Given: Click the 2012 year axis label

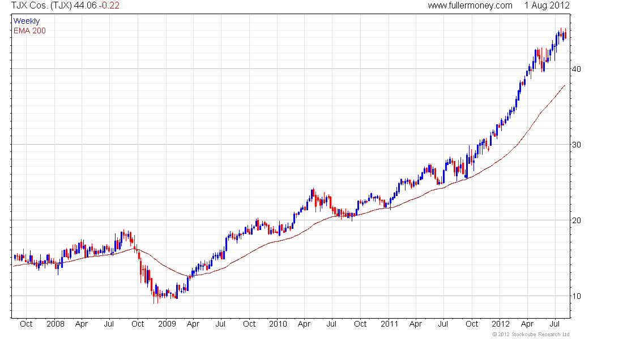Looking at the screenshot, I should (x=500, y=324).
